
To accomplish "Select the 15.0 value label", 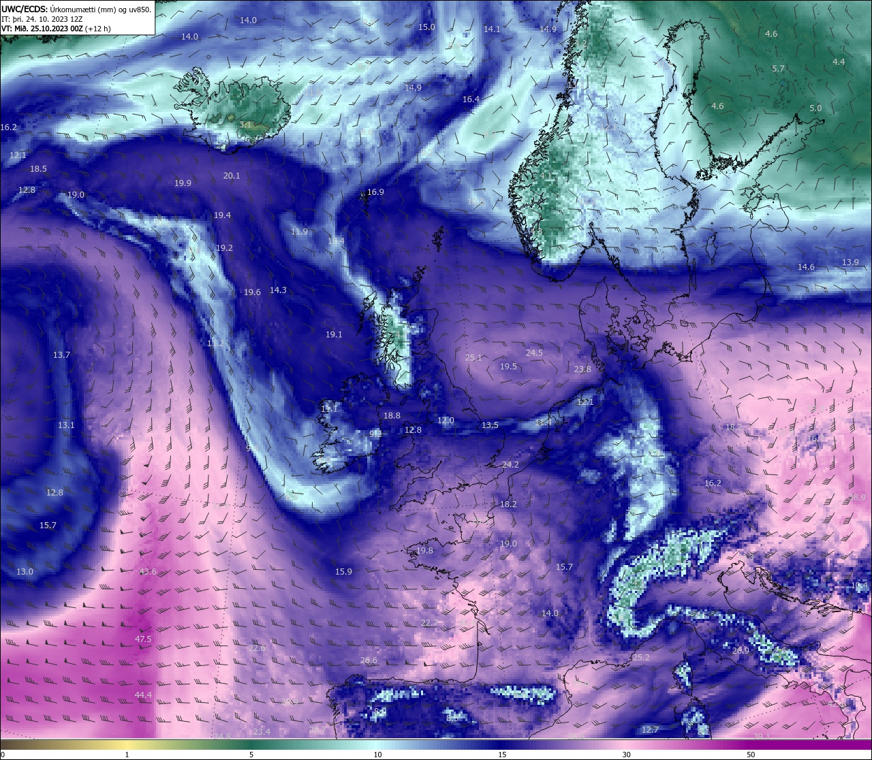I will pos(426,27).
